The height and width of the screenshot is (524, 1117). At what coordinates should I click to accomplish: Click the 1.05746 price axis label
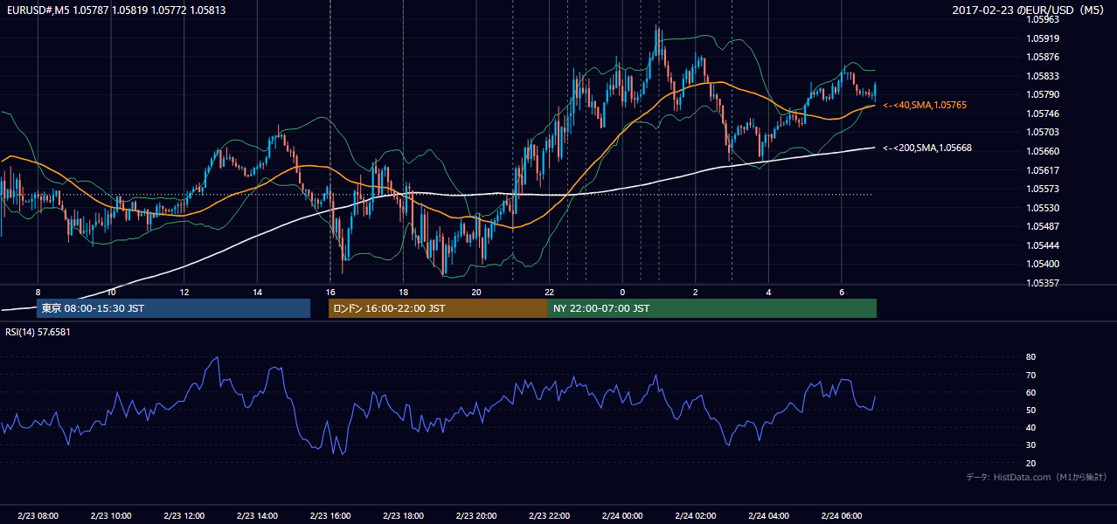[1044, 114]
